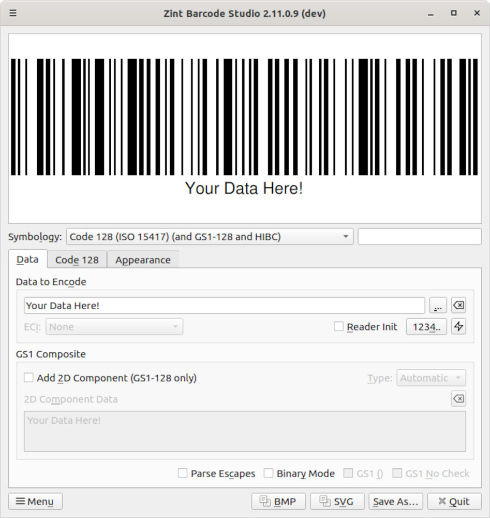
Task: Toggle Binary Mode on
Action: [269, 473]
